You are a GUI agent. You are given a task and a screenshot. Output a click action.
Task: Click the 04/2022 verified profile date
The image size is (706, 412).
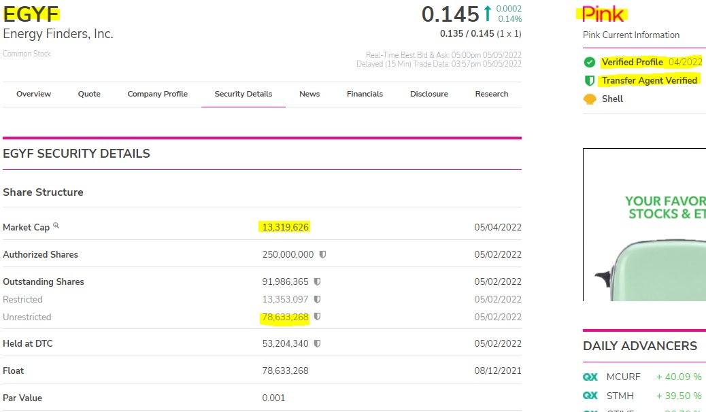tap(686, 62)
